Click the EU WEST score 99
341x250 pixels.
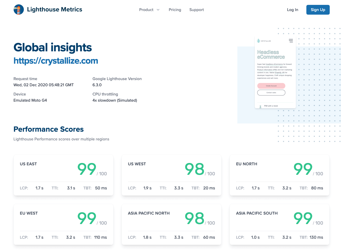[x=87, y=218]
